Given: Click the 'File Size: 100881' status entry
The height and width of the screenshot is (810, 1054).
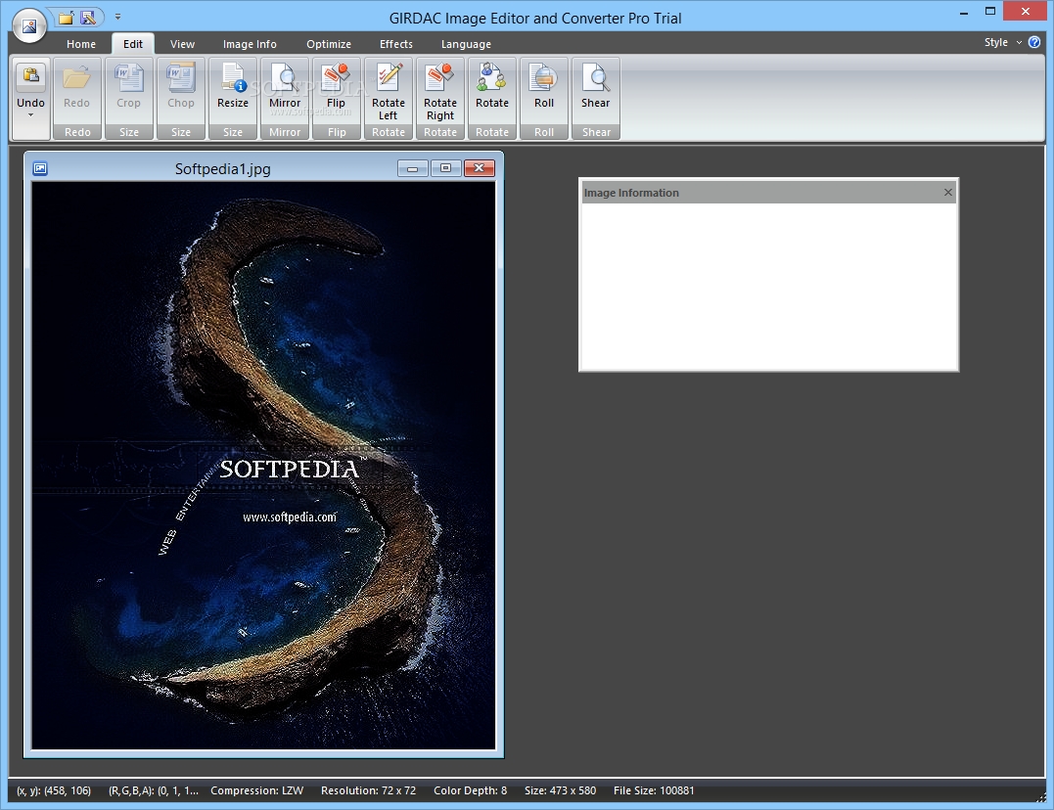Looking at the screenshot, I should [x=654, y=790].
